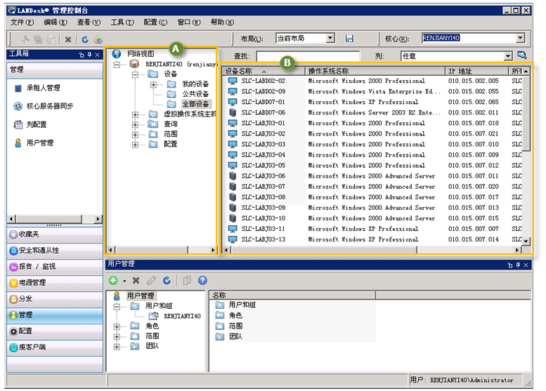Expand the 查询 node in network view
The image size is (546, 391).
[x=135, y=124]
